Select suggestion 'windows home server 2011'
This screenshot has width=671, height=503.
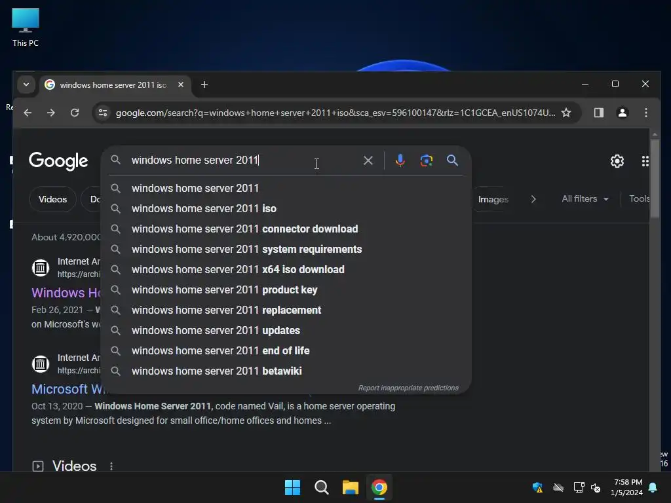[286, 188]
